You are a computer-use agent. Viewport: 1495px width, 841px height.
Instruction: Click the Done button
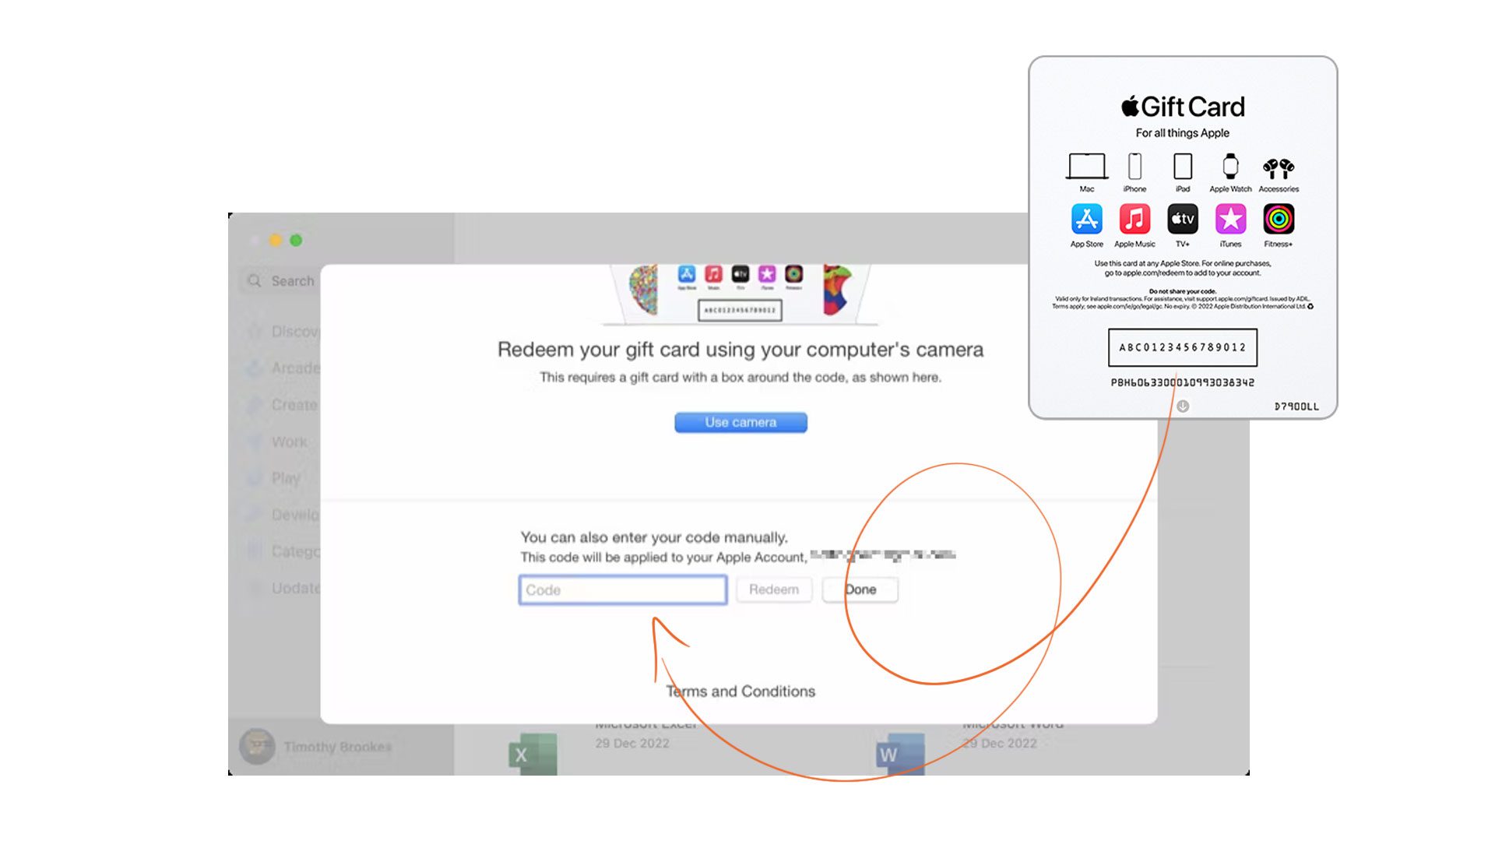[x=860, y=589]
